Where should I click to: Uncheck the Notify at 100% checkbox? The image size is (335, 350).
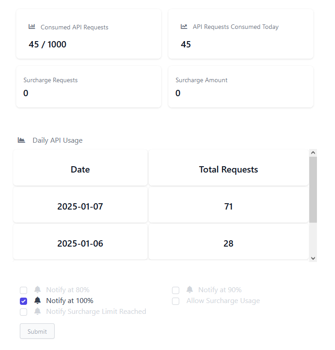click(x=23, y=301)
